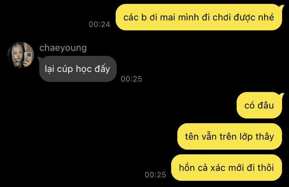
Task: Click the word 'đấy' in the gray bubble
Action: pos(102,69)
